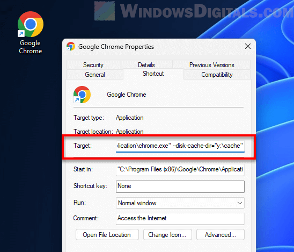
Task: Click the Open File Location button
Action: 107,235
